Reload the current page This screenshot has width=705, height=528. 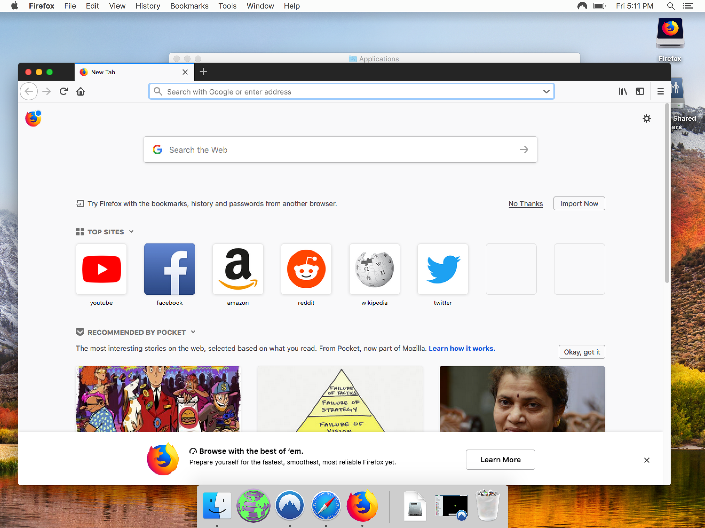click(64, 92)
